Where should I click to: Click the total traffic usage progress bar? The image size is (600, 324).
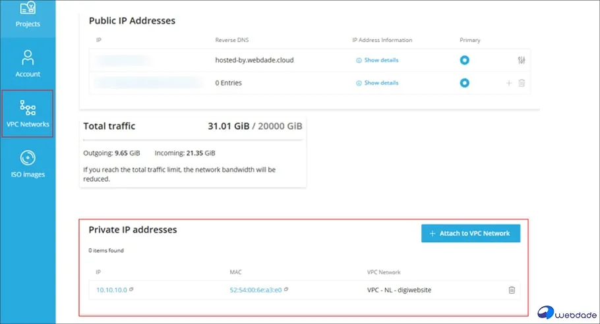click(x=193, y=140)
